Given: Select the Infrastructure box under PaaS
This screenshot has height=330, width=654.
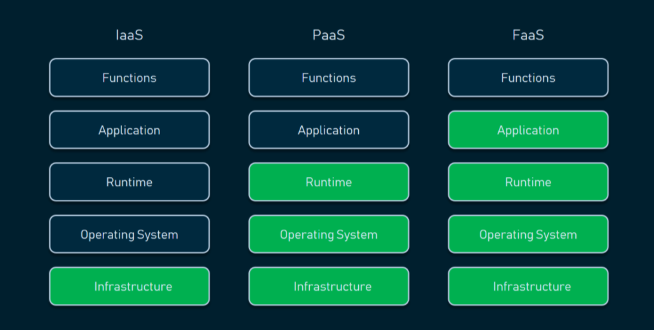Looking at the screenshot, I should pos(329,286).
